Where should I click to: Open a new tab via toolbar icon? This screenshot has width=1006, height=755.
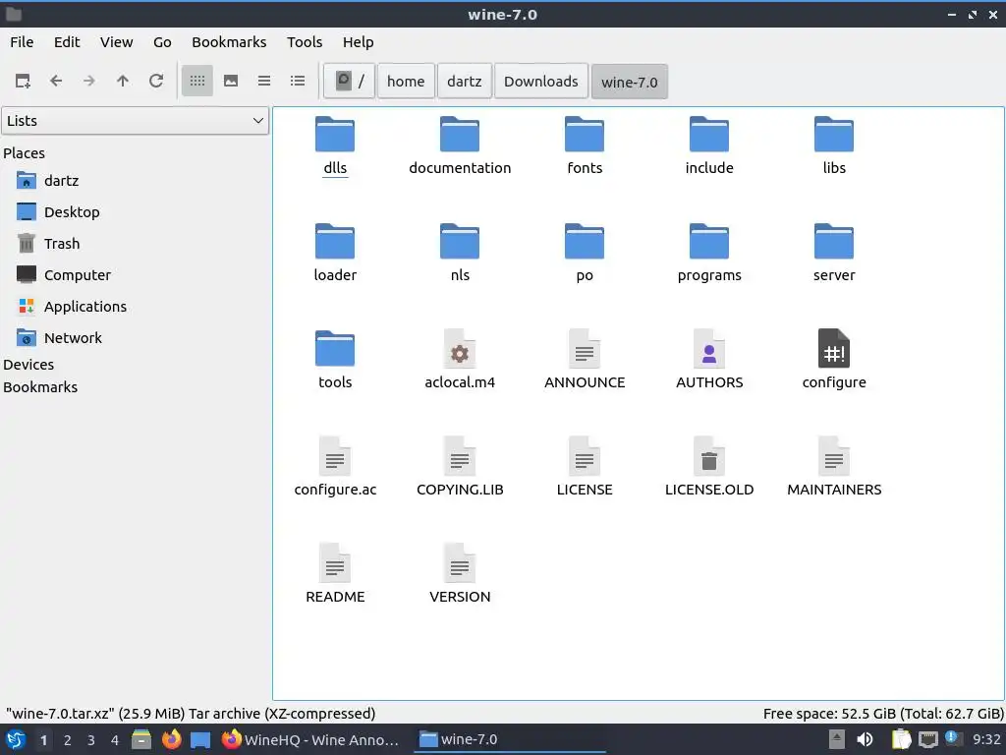click(23, 81)
